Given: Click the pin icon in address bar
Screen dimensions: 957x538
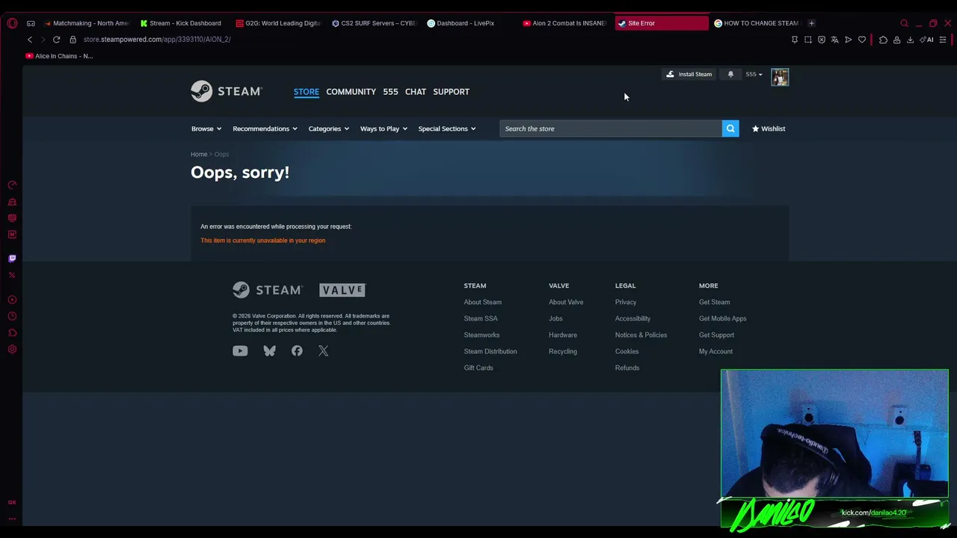Looking at the screenshot, I should (794, 40).
